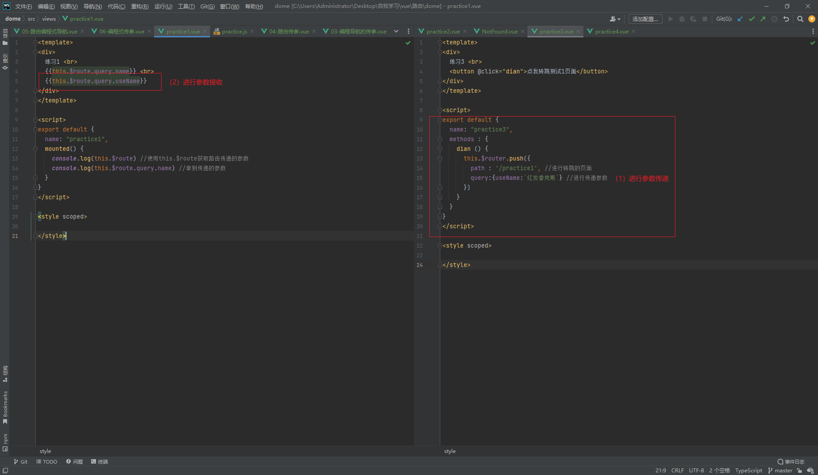Switch to the practice2.vue tab
This screenshot has height=475, width=818.
click(443, 31)
